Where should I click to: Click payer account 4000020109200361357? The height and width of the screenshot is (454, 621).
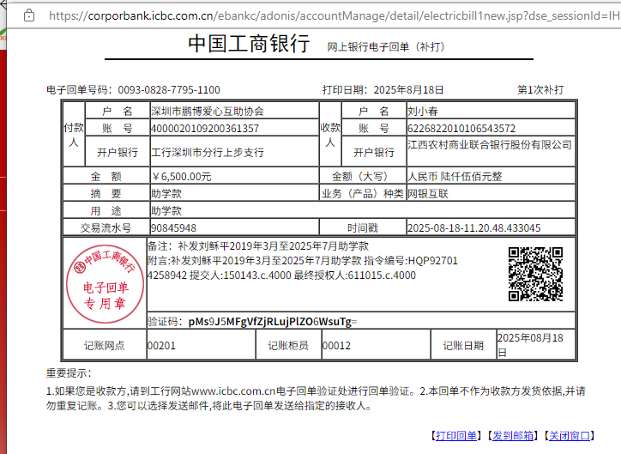click(x=205, y=129)
